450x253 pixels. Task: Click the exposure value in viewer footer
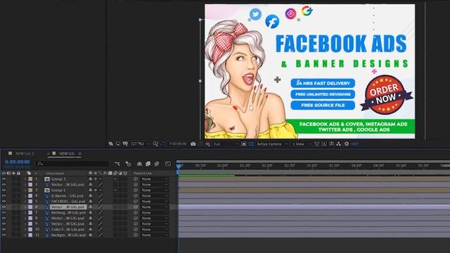[x=354, y=143]
